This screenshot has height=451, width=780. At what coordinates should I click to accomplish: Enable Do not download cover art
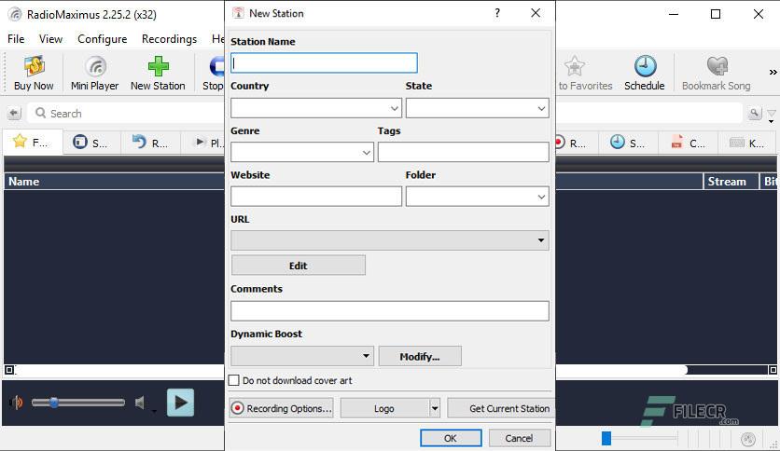(234, 380)
